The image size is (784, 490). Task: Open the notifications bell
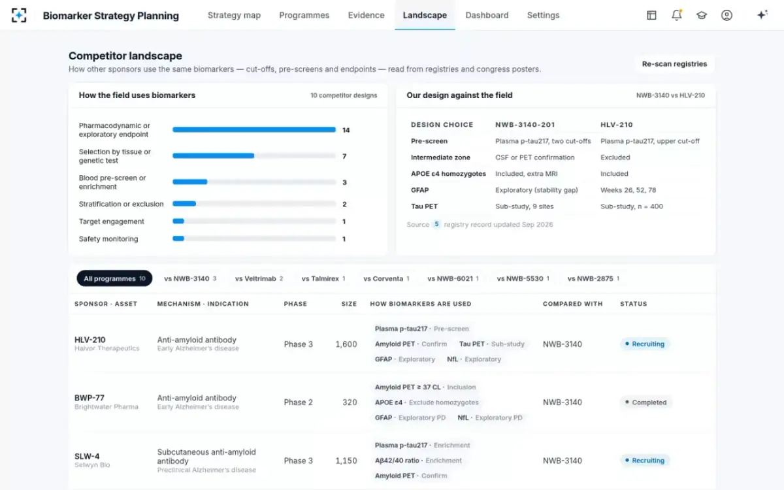[677, 15]
